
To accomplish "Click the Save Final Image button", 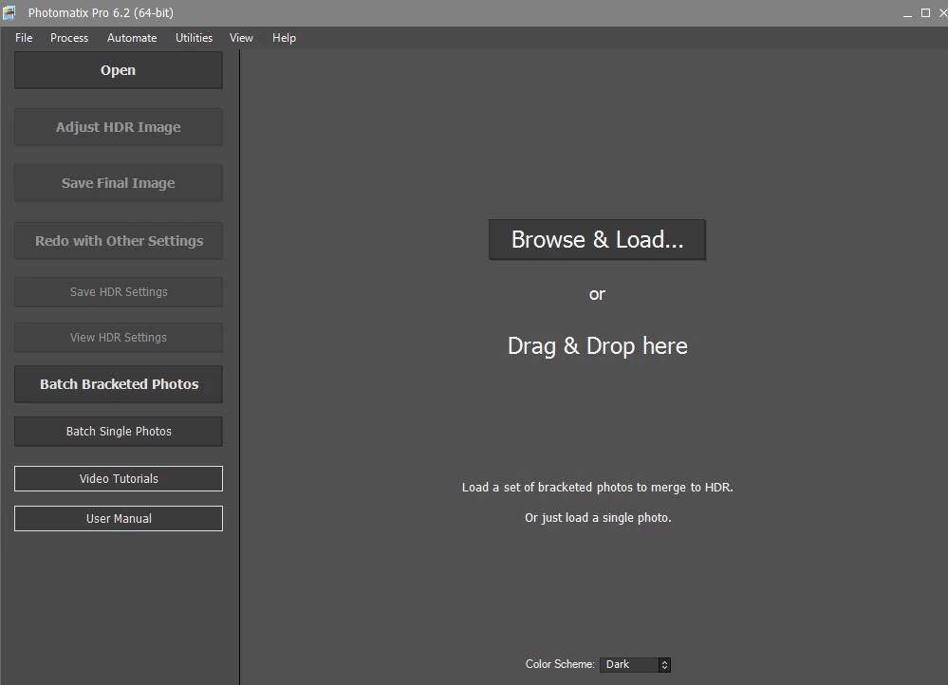I will (x=119, y=182).
